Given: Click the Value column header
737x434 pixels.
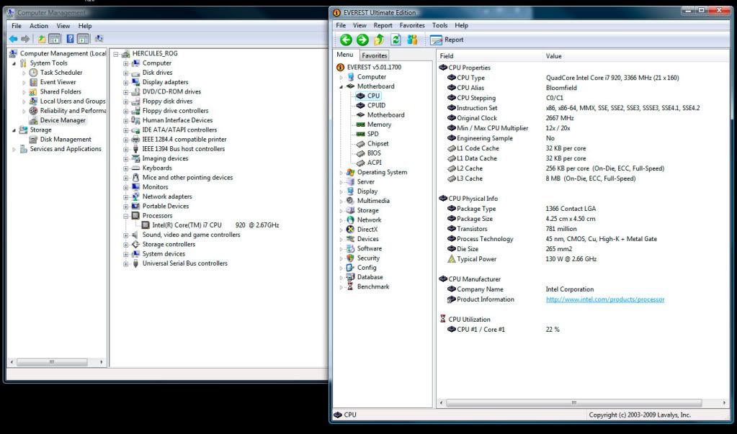Looking at the screenshot, I should click(x=554, y=56).
